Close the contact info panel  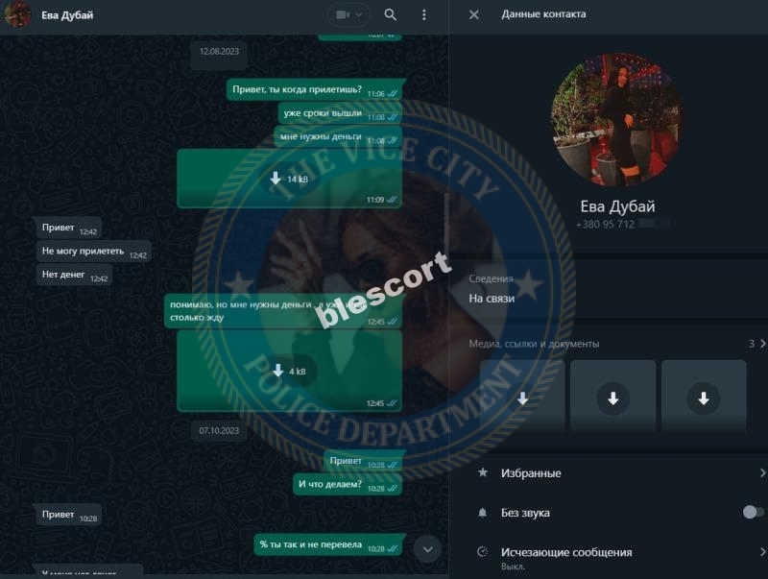pyautogui.click(x=473, y=14)
